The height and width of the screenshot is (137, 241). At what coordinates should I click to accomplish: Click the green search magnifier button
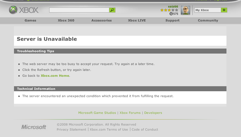(x=112, y=10)
